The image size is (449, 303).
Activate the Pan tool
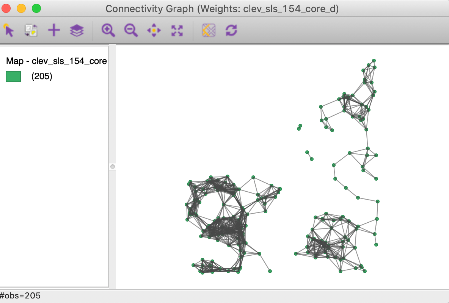point(154,30)
